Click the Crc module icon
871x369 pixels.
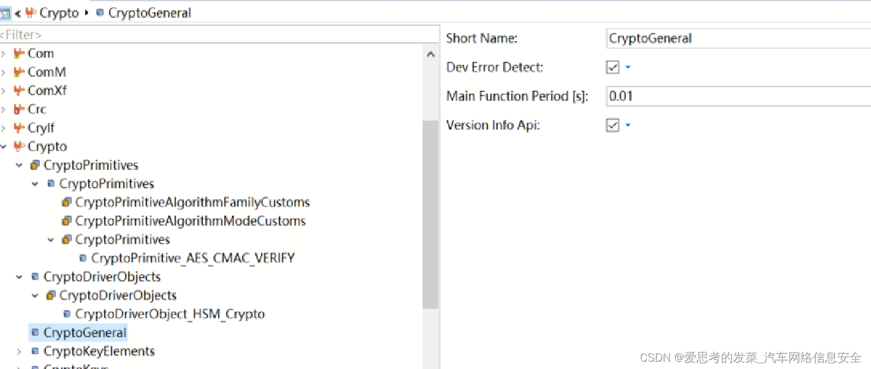(x=19, y=110)
